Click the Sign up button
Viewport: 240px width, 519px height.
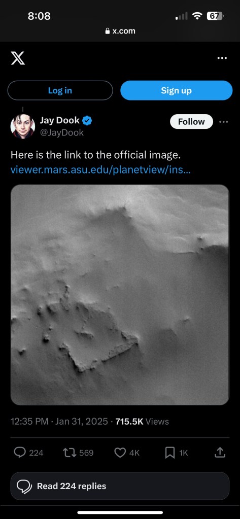pyautogui.click(x=177, y=90)
